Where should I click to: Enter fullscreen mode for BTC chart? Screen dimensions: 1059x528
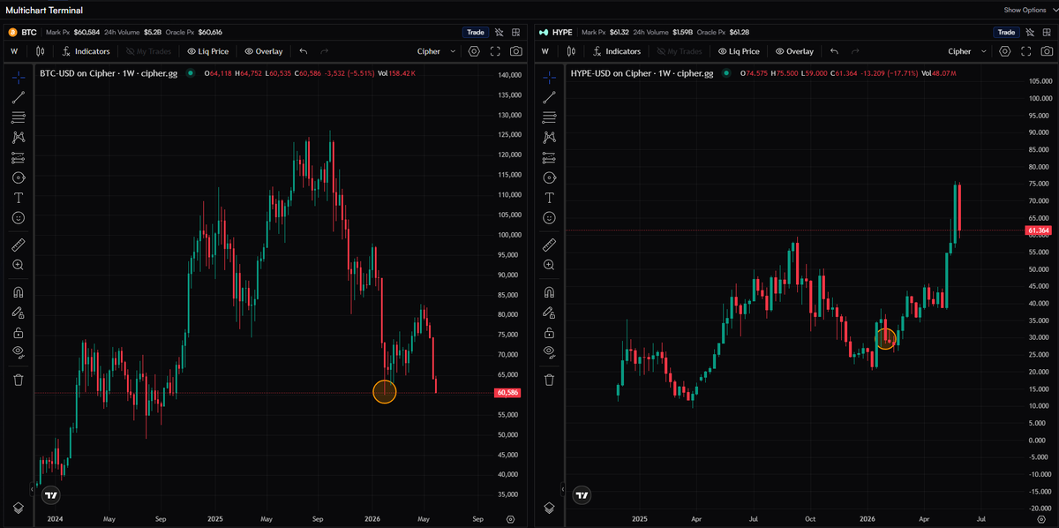tap(495, 51)
